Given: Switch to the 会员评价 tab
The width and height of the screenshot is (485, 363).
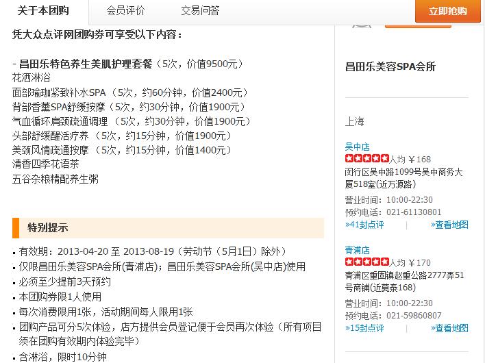Looking at the screenshot, I should [x=125, y=10].
